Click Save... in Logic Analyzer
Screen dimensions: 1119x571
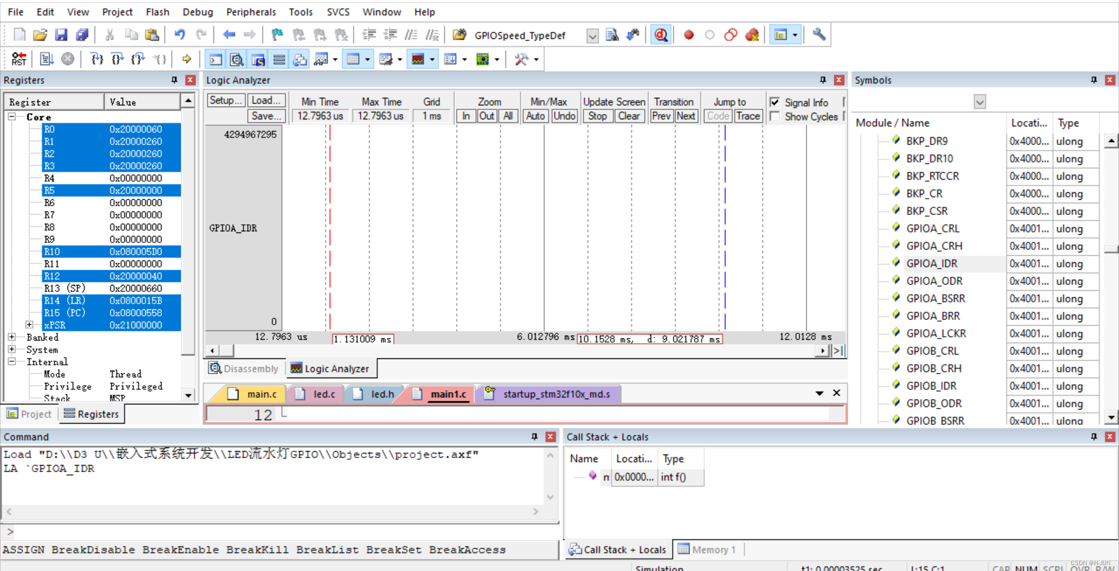point(266,116)
